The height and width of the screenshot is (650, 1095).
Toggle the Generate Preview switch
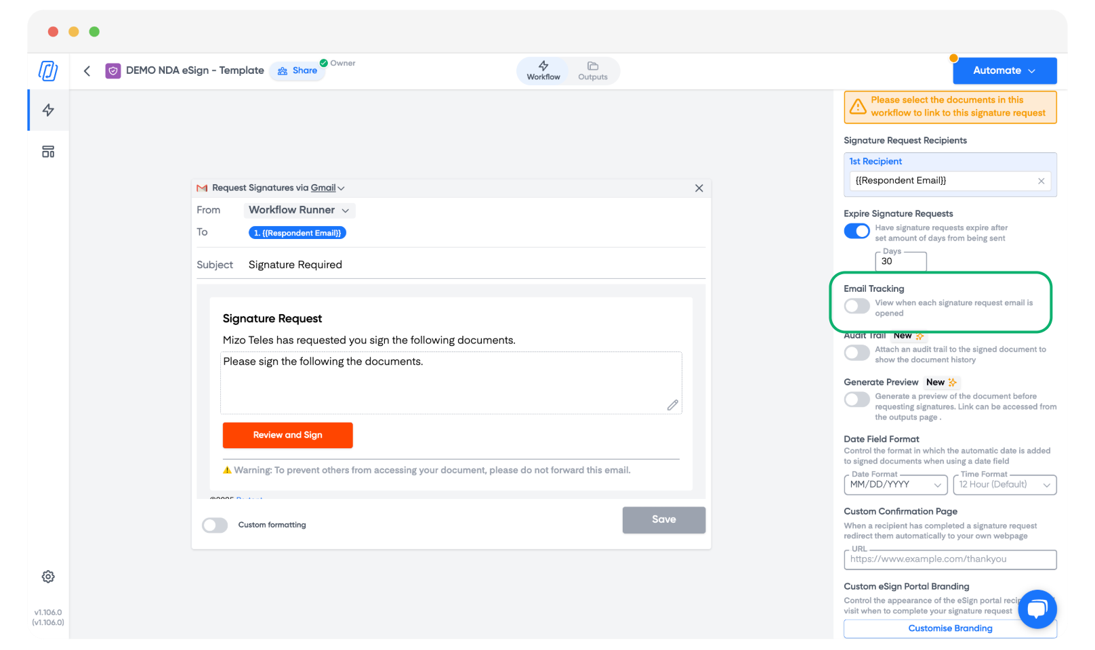856,399
